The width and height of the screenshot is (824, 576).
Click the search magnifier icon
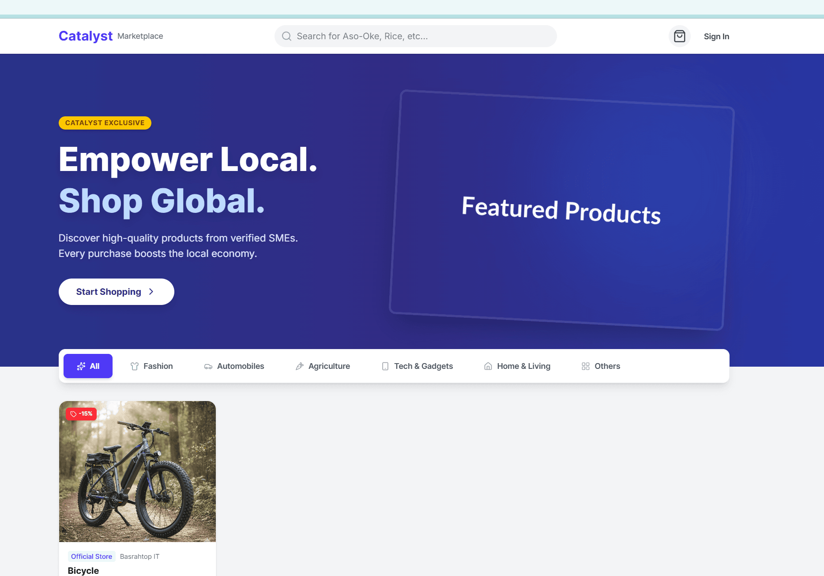[286, 36]
